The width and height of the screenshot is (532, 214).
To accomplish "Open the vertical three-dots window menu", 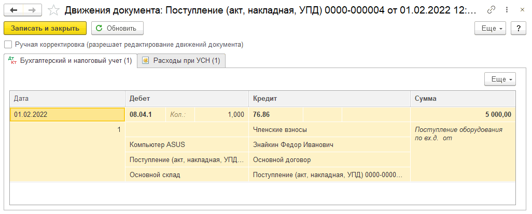I will [x=506, y=10].
